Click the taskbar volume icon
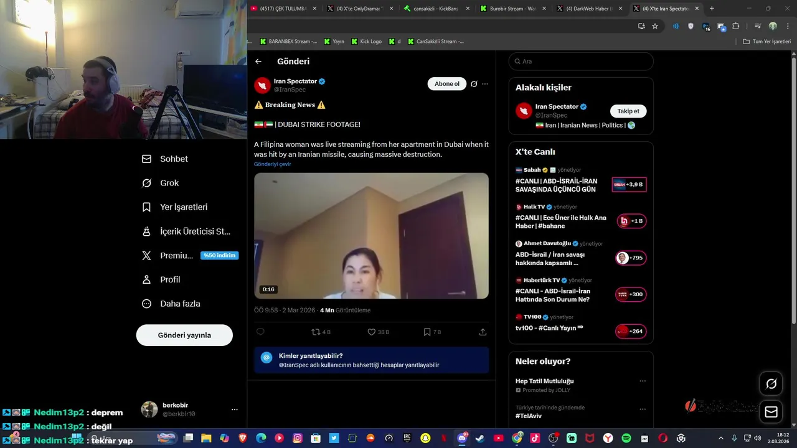Viewport: 797px width, 448px height. tap(757, 438)
